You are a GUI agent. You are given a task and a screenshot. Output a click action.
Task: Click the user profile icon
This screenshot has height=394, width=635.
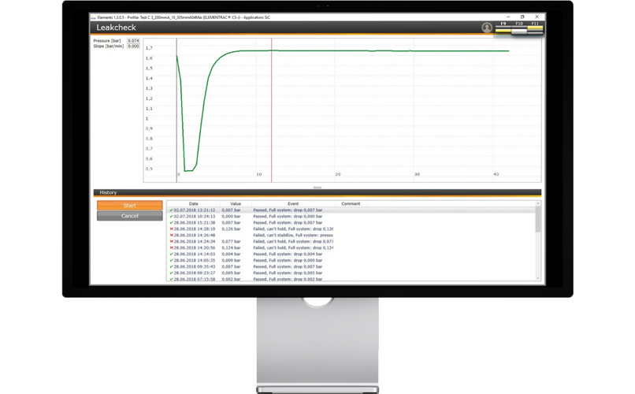pos(487,28)
